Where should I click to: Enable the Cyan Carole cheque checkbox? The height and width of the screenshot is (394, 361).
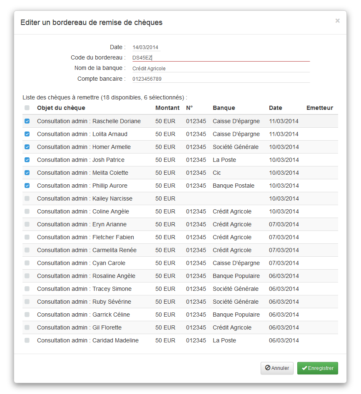tap(27, 263)
